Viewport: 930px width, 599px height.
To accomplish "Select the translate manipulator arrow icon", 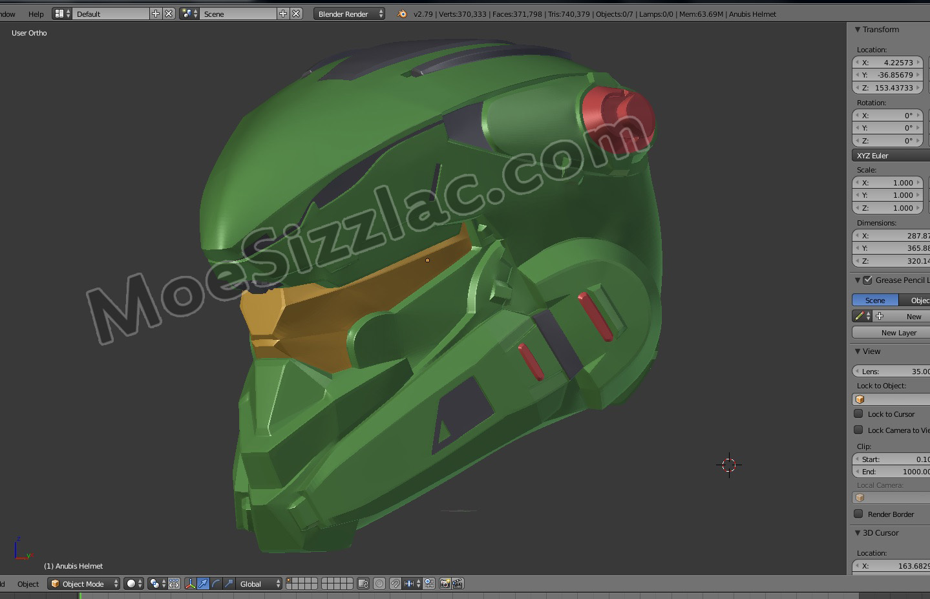I will (x=204, y=583).
